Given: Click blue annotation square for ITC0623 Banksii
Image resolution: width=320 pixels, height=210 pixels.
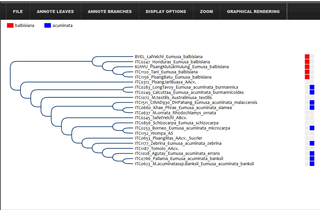Looking at the screenshot, I should pyautogui.click(x=312, y=164).
